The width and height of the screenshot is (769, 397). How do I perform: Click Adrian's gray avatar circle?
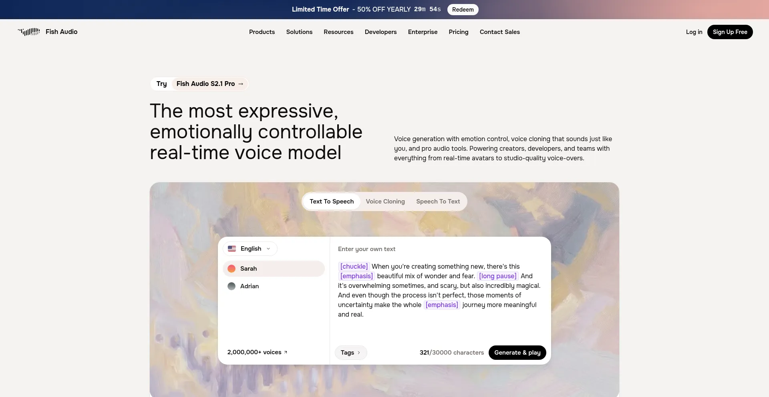click(x=232, y=286)
